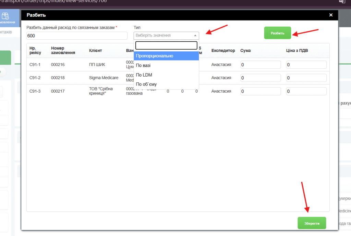Choose По вазі from the list
The width and height of the screenshot is (351, 236).
tap(166, 65)
